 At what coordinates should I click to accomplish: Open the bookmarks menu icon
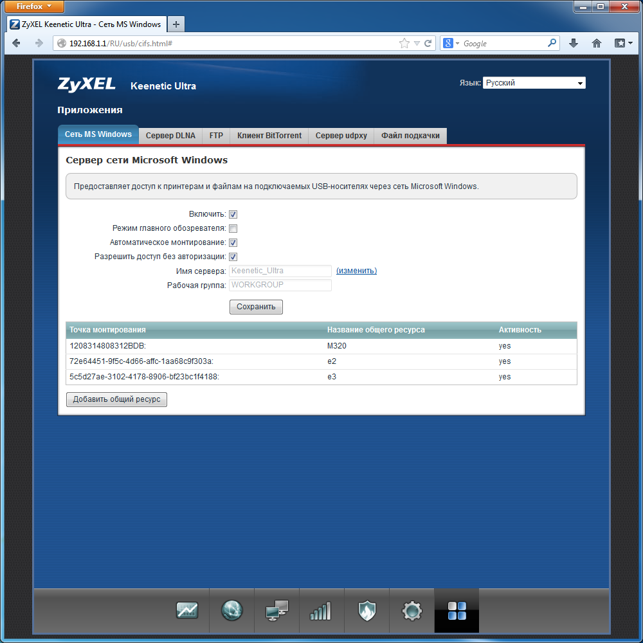[x=623, y=43]
